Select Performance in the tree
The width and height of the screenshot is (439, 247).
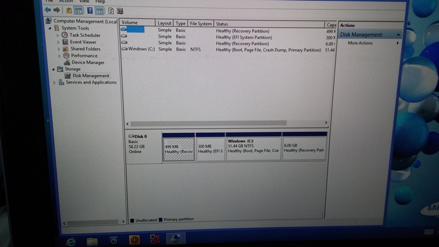[x=84, y=56]
